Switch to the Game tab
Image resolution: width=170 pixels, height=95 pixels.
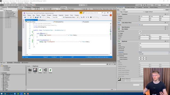click(63, 7)
